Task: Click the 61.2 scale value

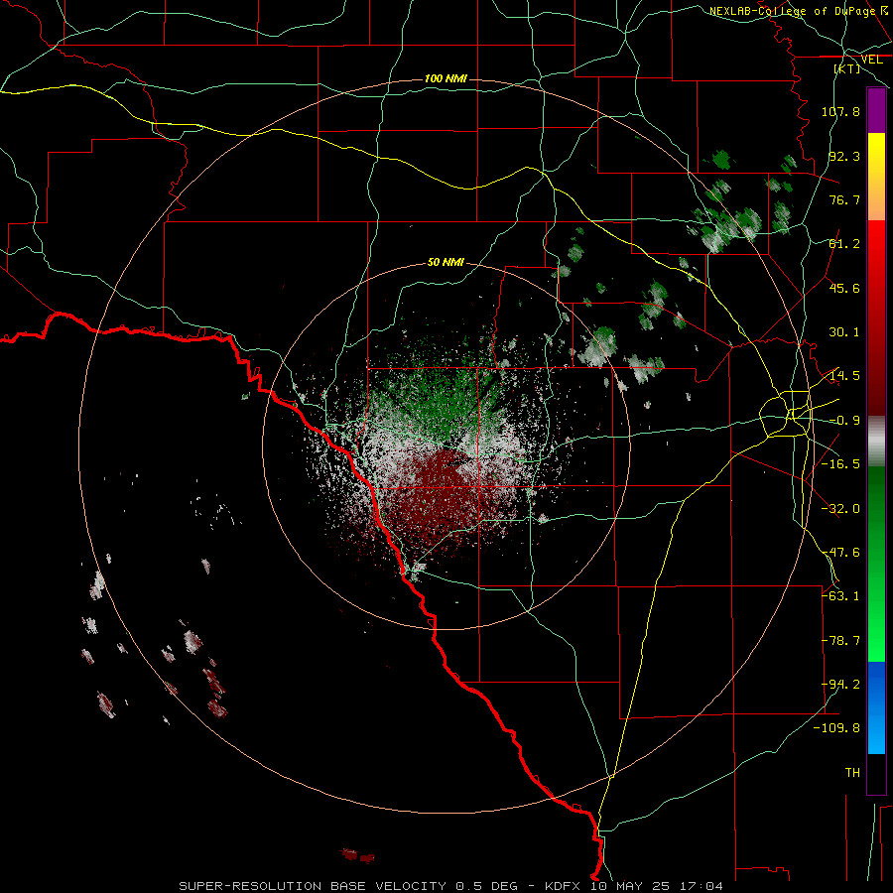Action: coord(844,244)
